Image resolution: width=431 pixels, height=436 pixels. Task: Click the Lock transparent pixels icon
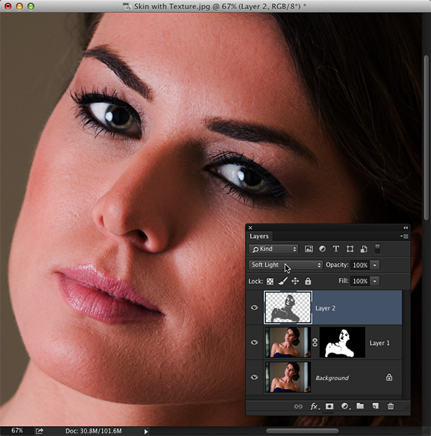click(x=271, y=281)
